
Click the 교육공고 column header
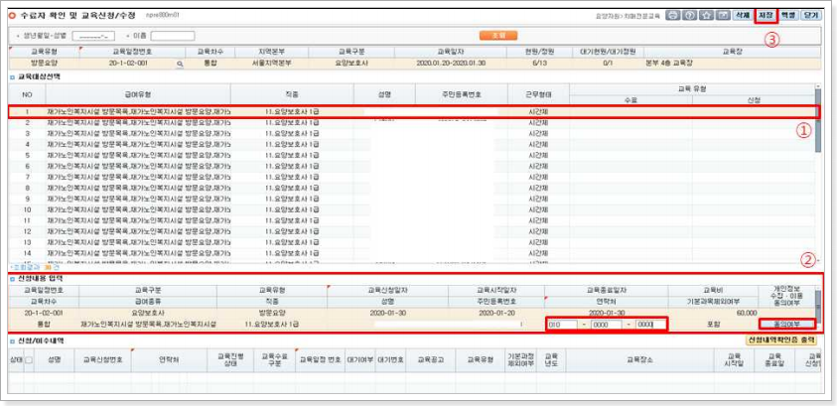point(429,360)
